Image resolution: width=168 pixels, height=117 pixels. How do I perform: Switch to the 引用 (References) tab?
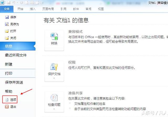64,9
